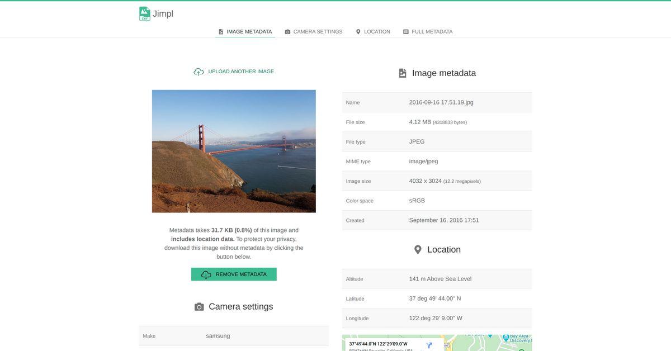Click the file name 2016-09-16 17.51.19.jpg
Image resolution: width=671 pixels, height=351 pixels.
pos(441,102)
